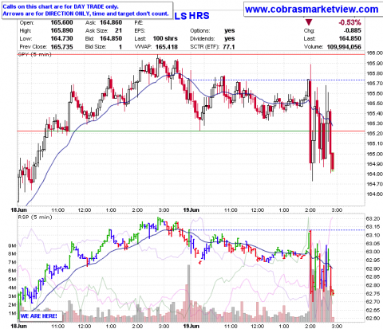Click the 63.00 RSP axis label
This screenshot has height=329, width=383.
click(373, 252)
